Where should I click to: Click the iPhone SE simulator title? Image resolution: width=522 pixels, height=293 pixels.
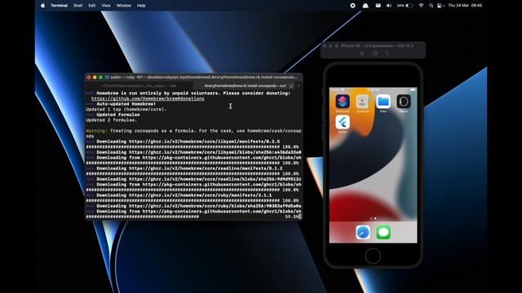click(377, 46)
